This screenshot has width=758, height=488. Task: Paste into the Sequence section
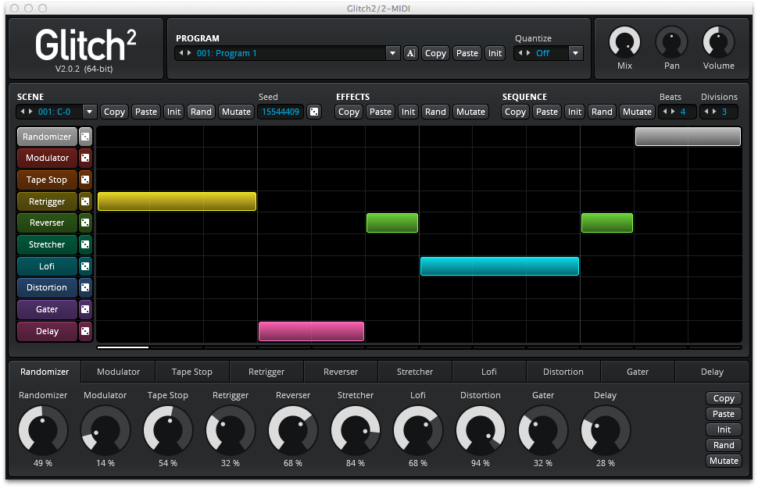[x=547, y=112]
